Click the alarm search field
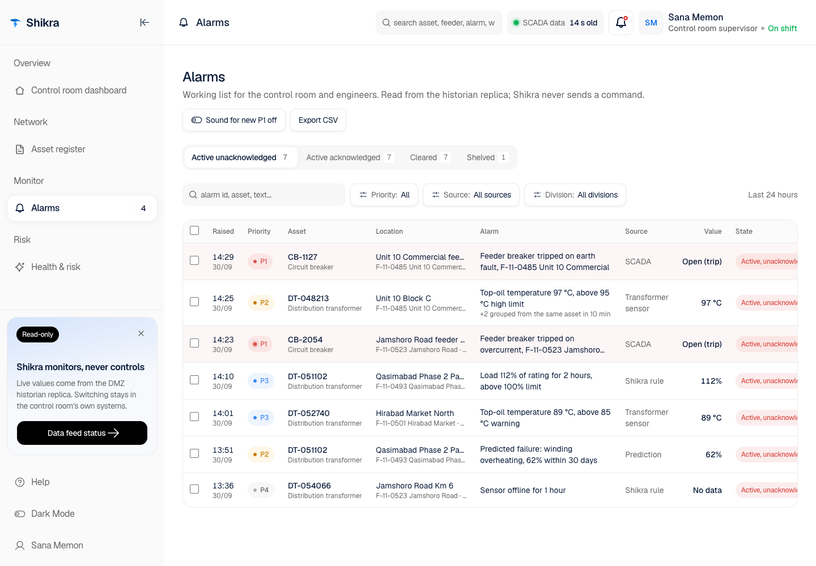This screenshot has width=816, height=566. 264,195
